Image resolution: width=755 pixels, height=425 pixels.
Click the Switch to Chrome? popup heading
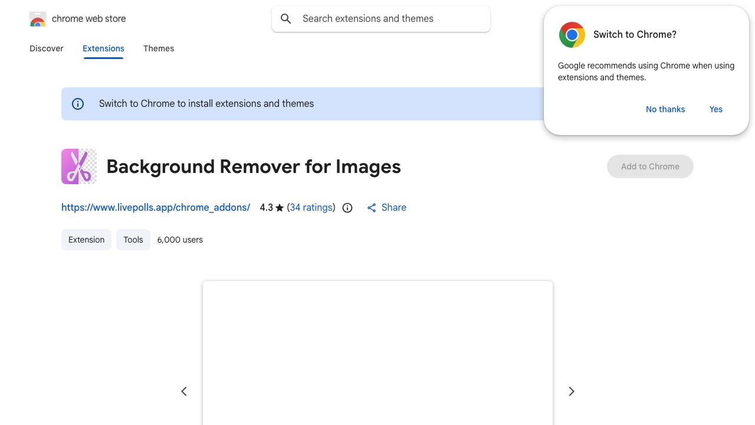(635, 34)
